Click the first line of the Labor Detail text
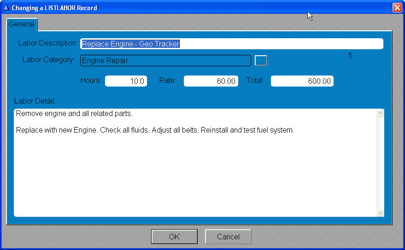The width and height of the screenshot is (405, 250). [74, 114]
